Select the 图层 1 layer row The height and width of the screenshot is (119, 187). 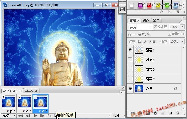coord(154,50)
